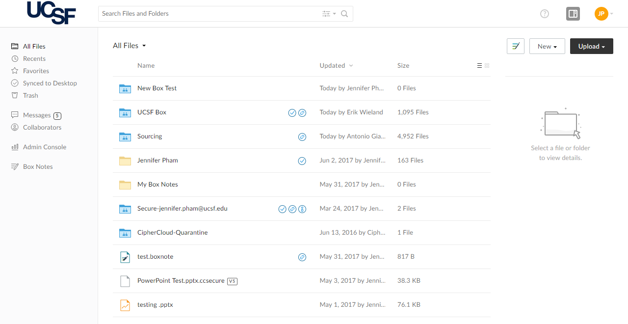Click the UCSF Box folder icon
This screenshot has height=324, width=628.
(125, 112)
